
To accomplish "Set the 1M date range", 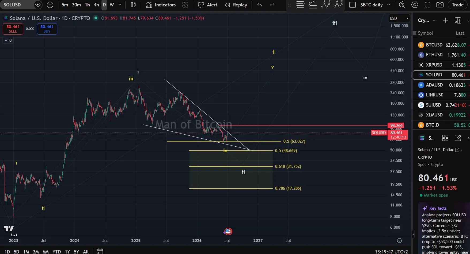I will (26, 252).
